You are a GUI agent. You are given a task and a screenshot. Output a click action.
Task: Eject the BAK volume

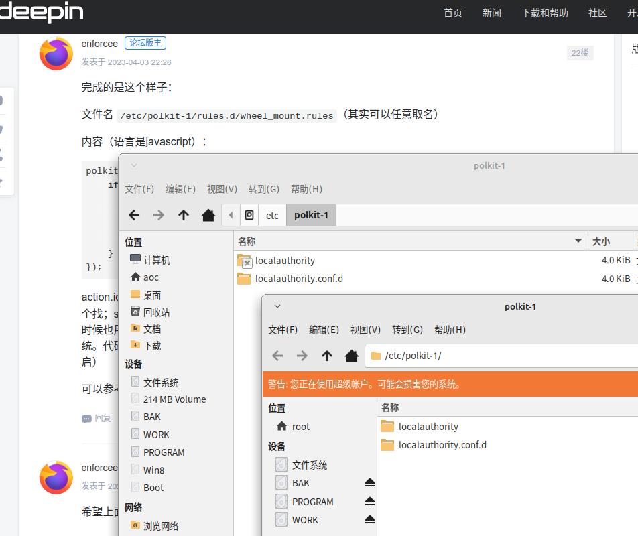(369, 482)
